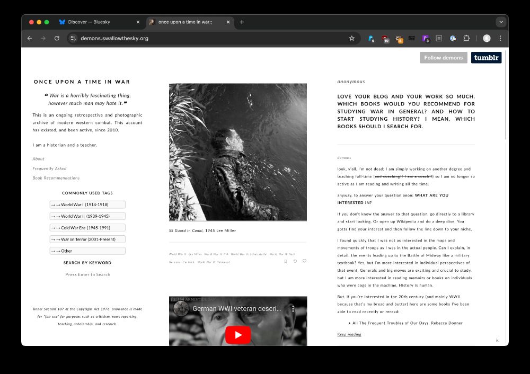Open a new browser tab

click(242, 22)
